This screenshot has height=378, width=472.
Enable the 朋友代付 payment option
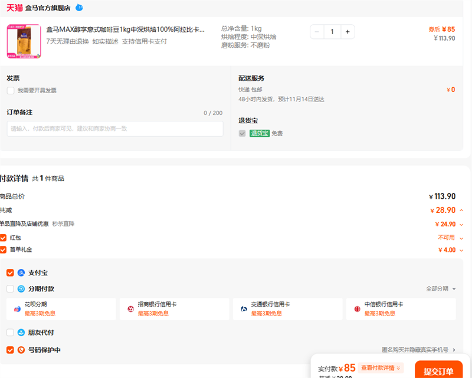[x=9, y=331]
